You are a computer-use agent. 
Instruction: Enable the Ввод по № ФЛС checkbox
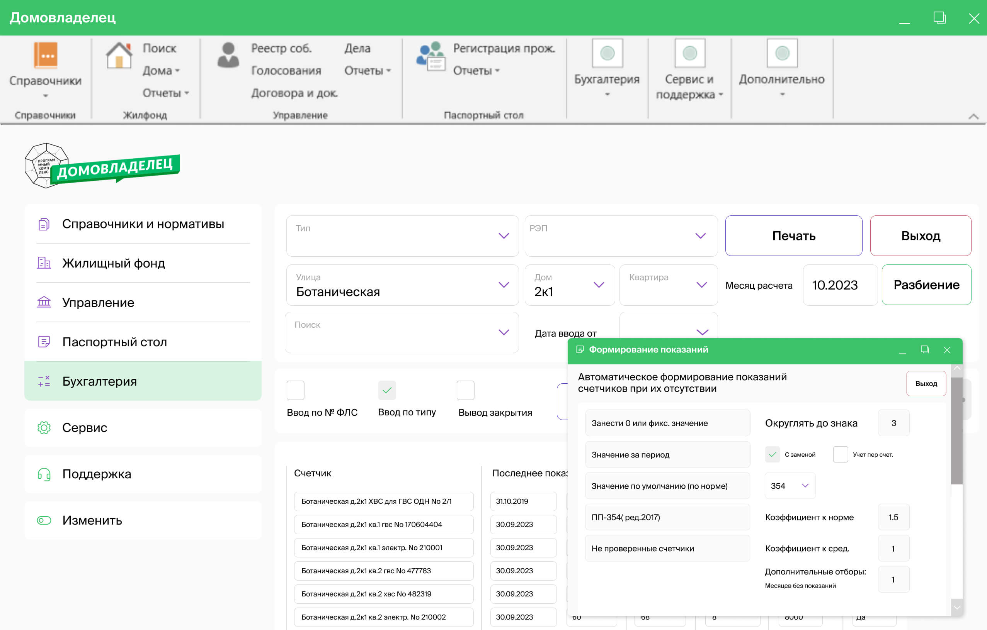[295, 390]
